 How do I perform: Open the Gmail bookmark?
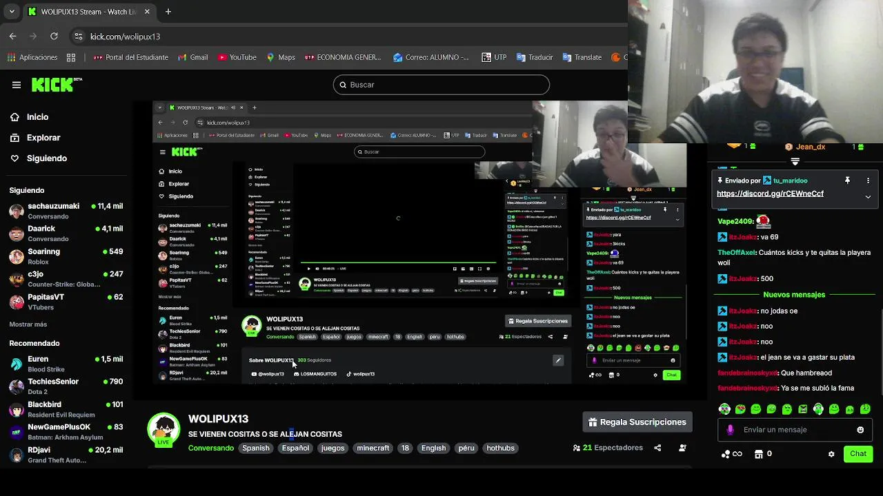click(192, 57)
